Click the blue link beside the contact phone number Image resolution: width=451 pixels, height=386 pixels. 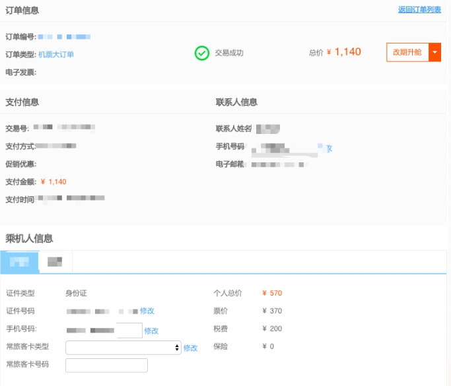point(329,148)
